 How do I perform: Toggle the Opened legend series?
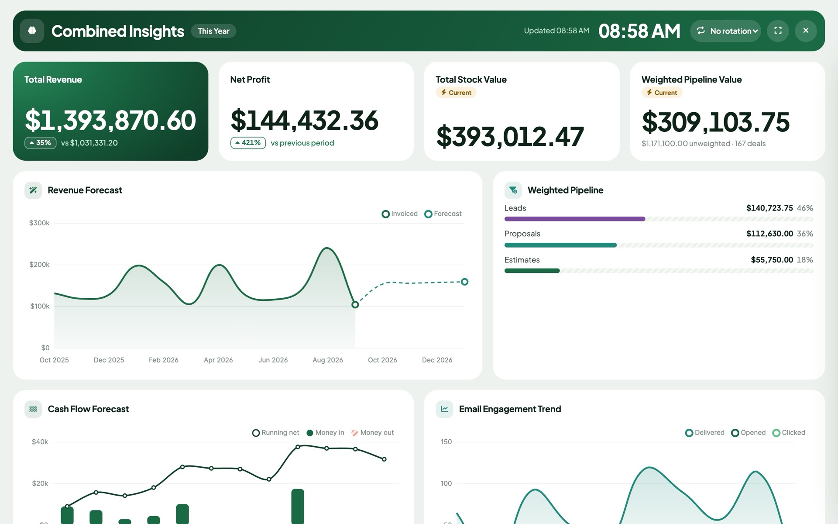(x=748, y=433)
